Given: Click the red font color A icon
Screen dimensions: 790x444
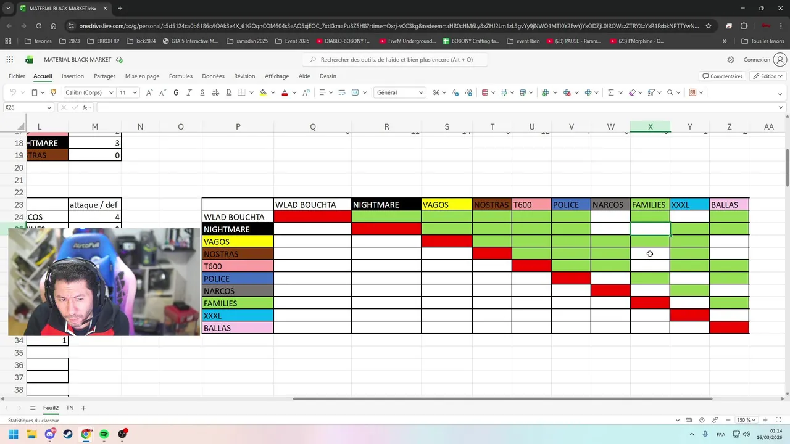Looking at the screenshot, I should click(285, 92).
